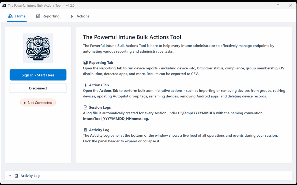Viewport: 297px width, 185px height.
Task: Click the bold Actions Tab phrase in description
Action: pyautogui.click(x=109, y=90)
